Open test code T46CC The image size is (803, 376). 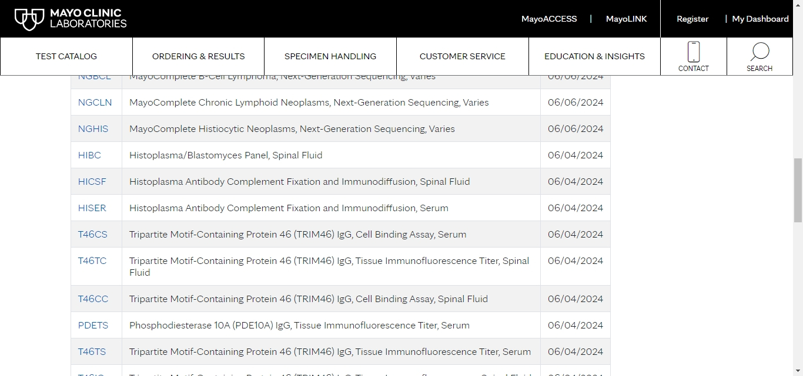click(93, 299)
